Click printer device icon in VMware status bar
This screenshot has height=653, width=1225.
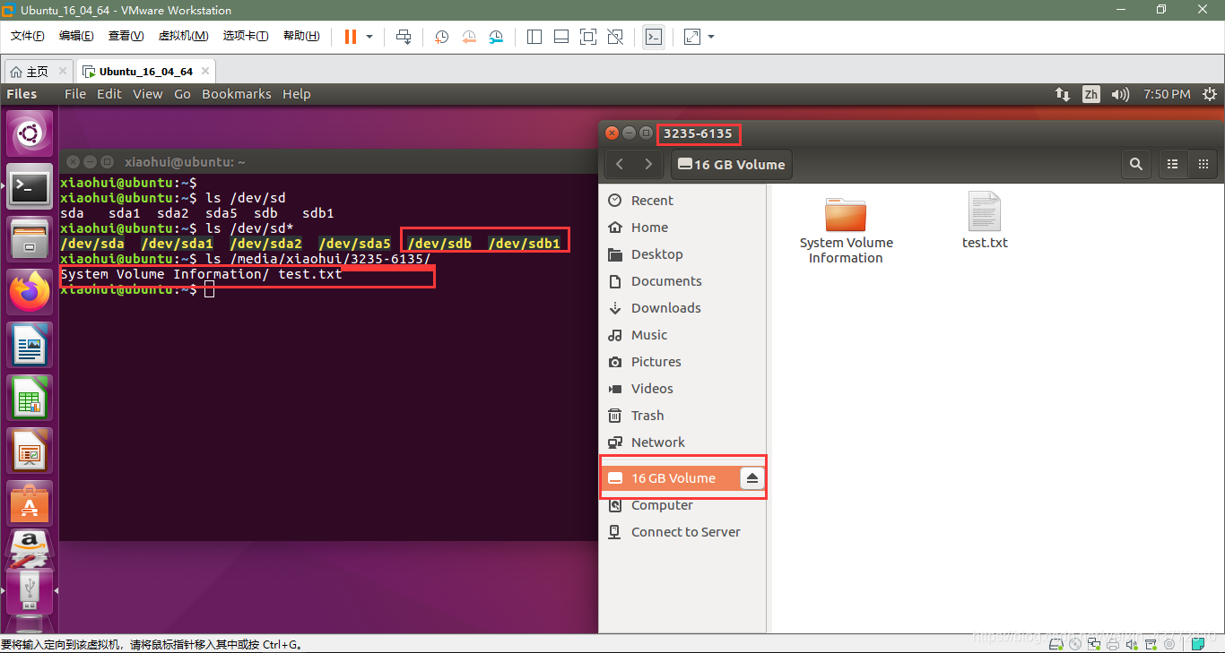coord(1113,643)
